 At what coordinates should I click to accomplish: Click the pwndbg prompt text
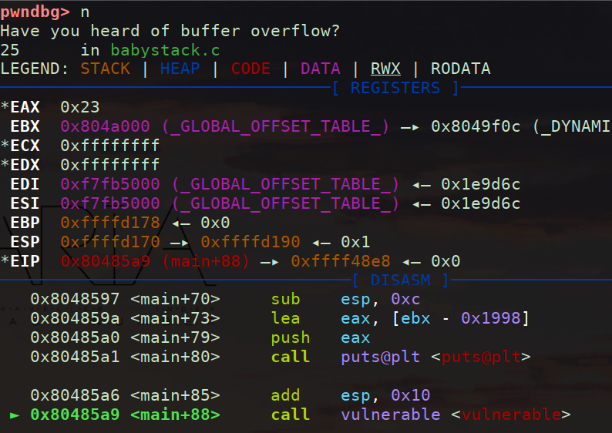click(x=35, y=12)
